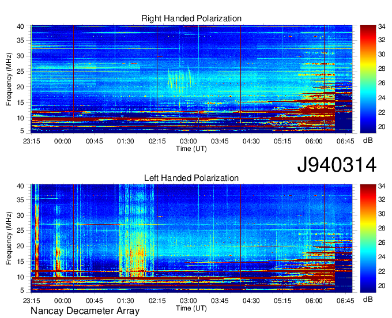
Task: Click "Frequency (MHz)" axis label of Right Handed plot
Action: [x=9, y=79]
